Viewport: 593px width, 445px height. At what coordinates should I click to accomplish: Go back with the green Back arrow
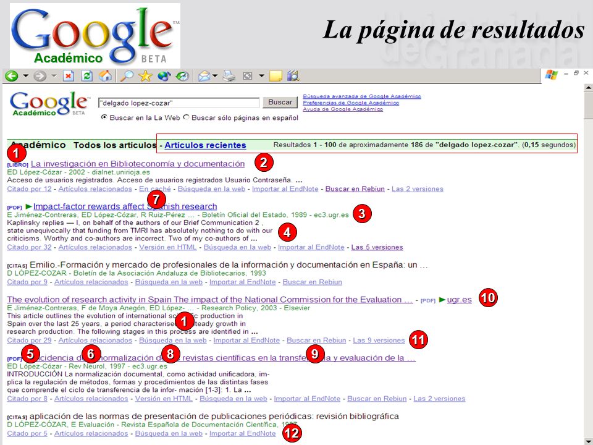click(x=12, y=76)
